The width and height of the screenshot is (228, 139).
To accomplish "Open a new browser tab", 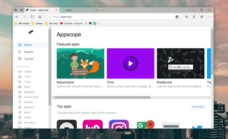I will [x=98, y=10].
